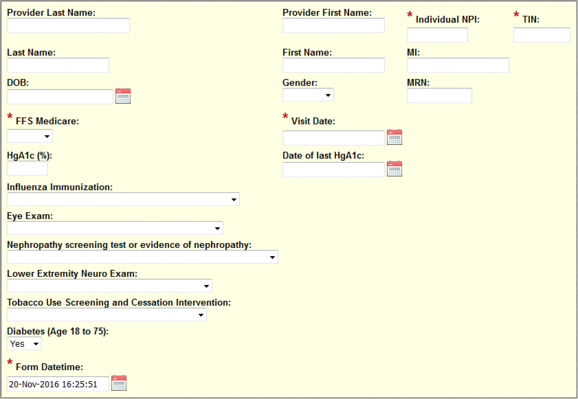Open the Form Datetime calendar icon
The height and width of the screenshot is (399, 578).
pyautogui.click(x=118, y=383)
